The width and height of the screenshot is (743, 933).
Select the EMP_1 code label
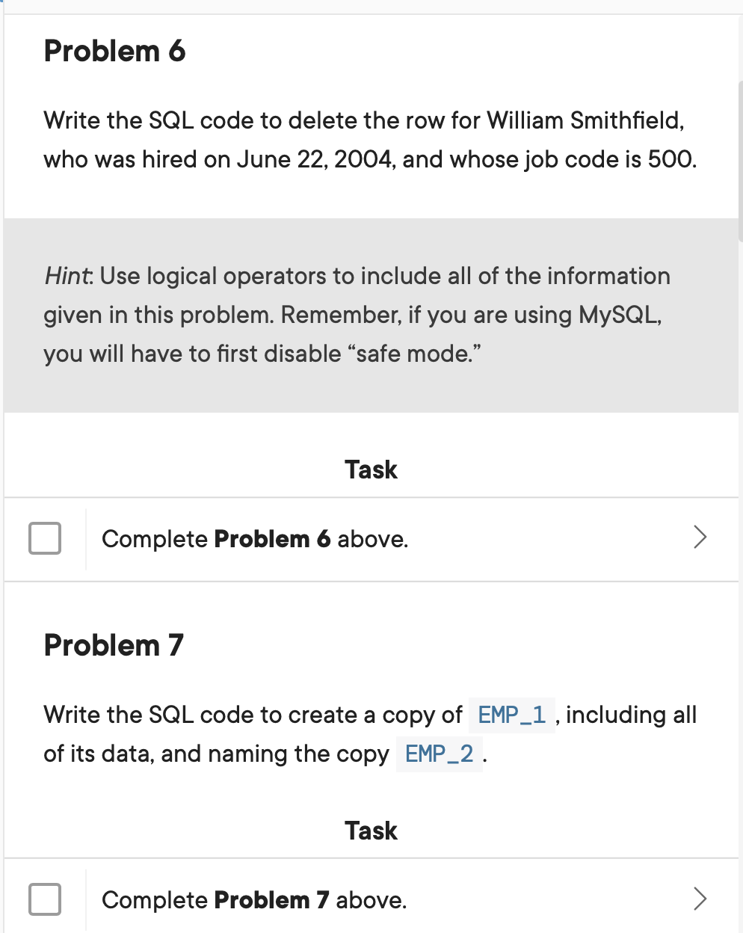(511, 715)
